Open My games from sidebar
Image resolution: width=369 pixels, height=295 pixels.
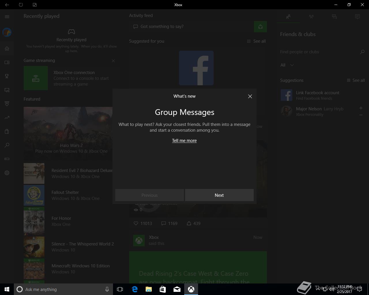click(7, 62)
